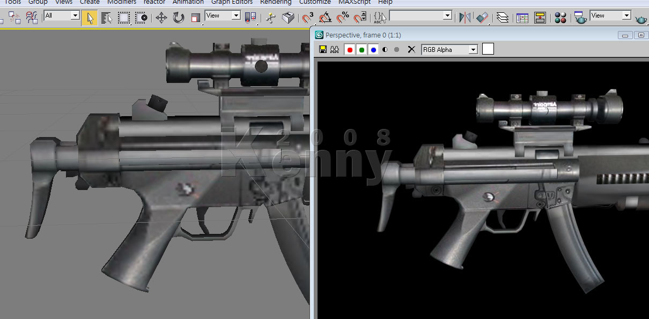
Task: Open the Tools menu
Action: tap(13, 2)
